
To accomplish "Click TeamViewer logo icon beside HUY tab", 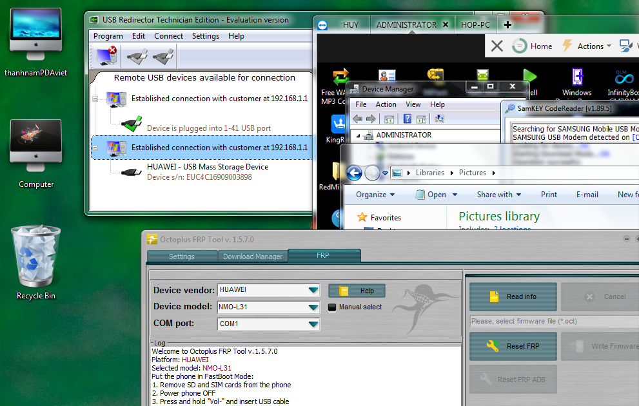I will 322,25.
